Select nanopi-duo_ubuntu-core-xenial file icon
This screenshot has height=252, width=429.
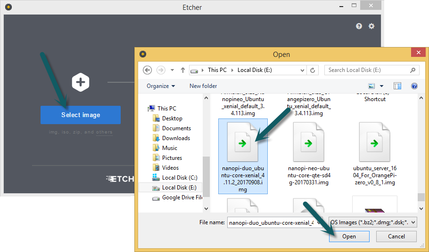(x=243, y=142)
